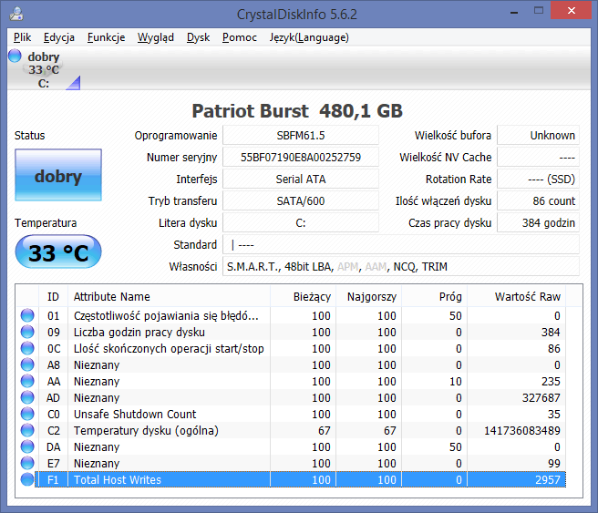This screenshot has width=598, height=513.
Task: Click the status circle for attribute 01
Action: point(27,315)
